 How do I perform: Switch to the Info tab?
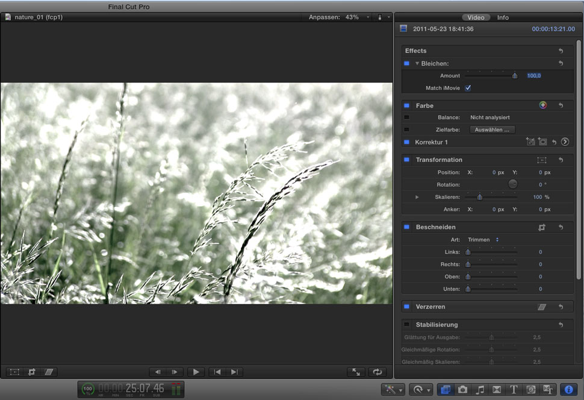[x=503, y=17]
